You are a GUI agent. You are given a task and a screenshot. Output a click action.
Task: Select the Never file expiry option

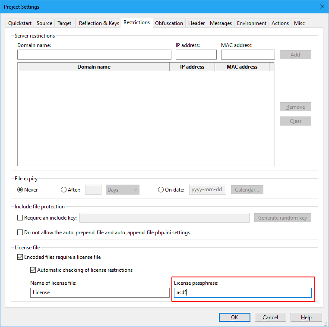click(x=20, y=190)
